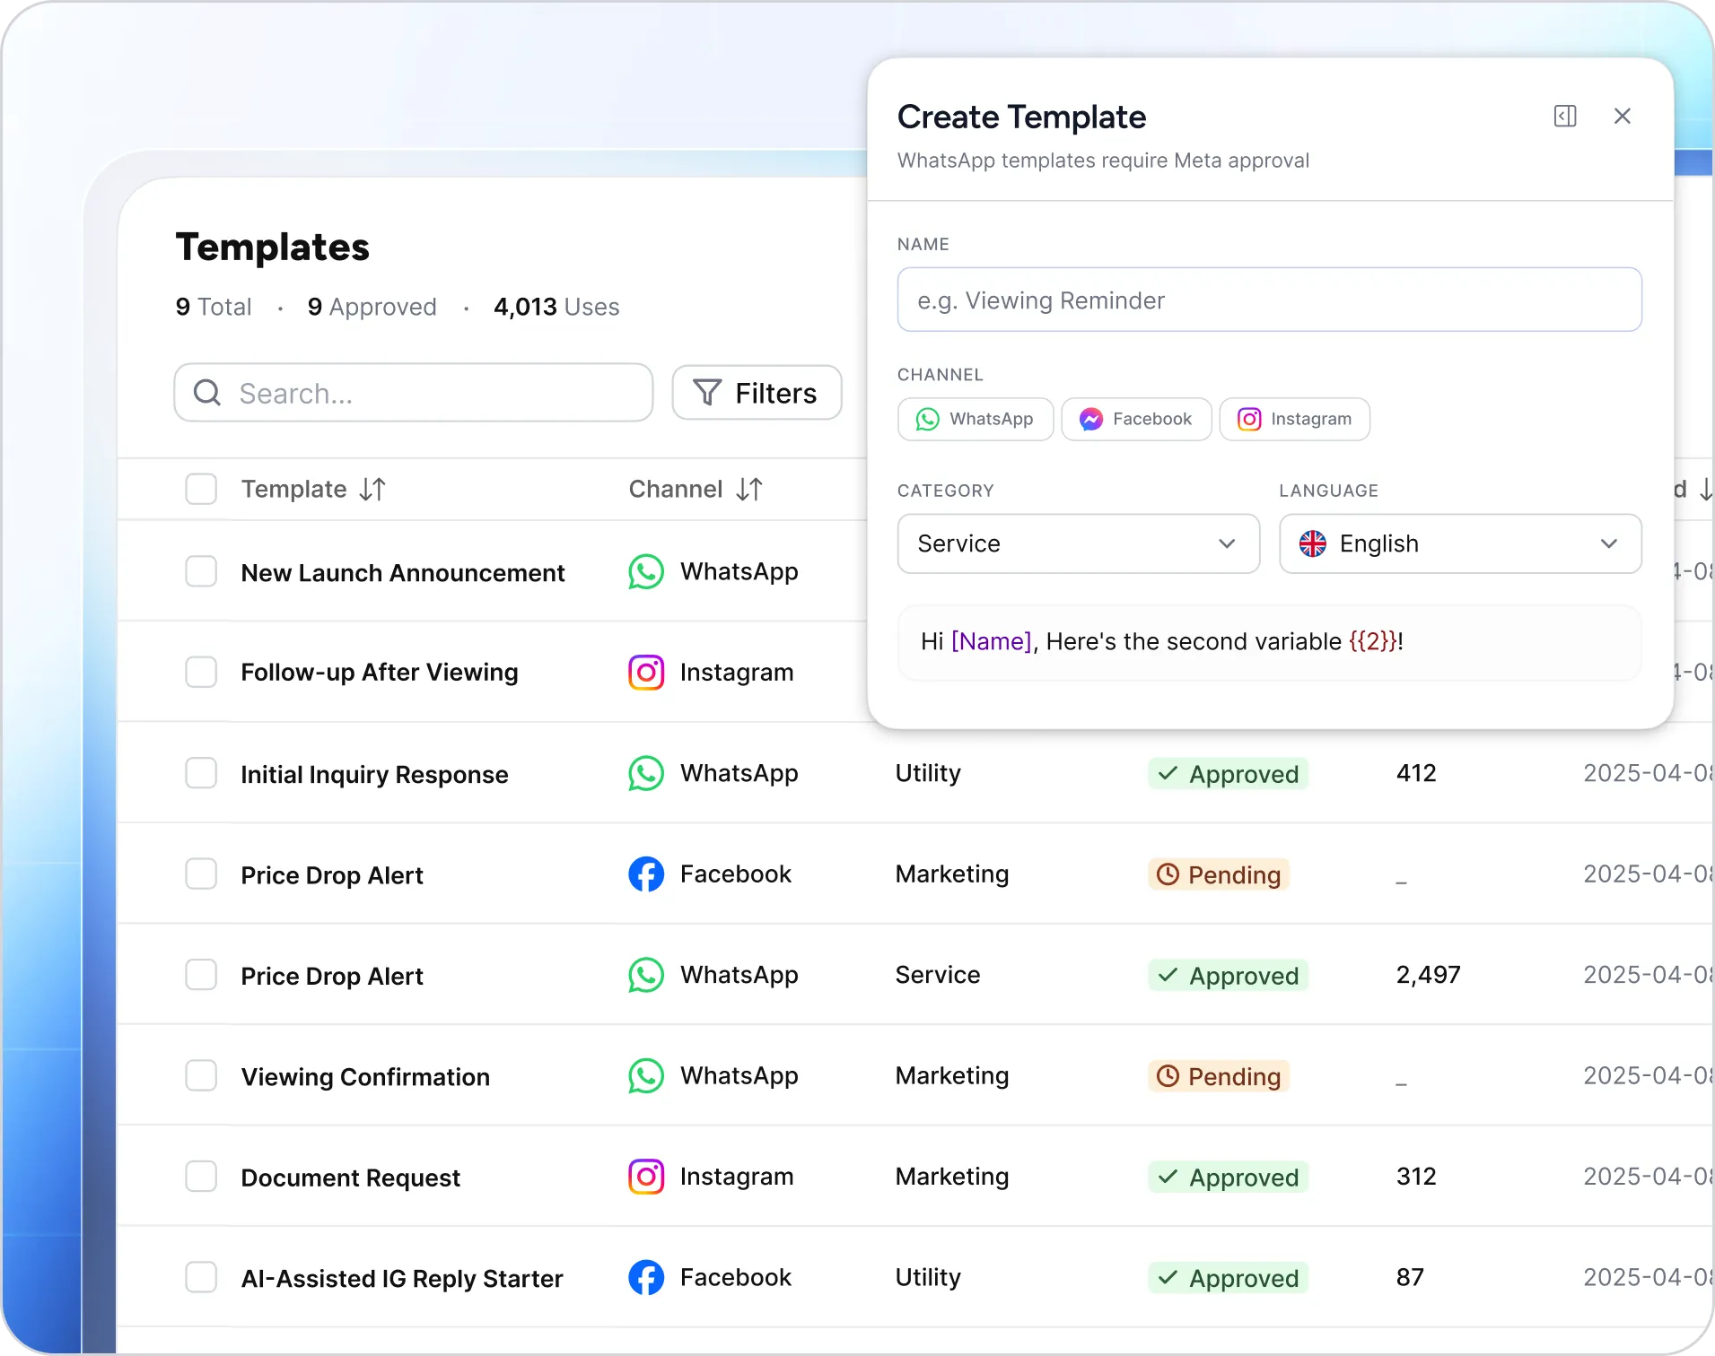Click the Instagram icon in Document Request row
Screen dimensions: 1715x1356
[x=646, y=1177]
